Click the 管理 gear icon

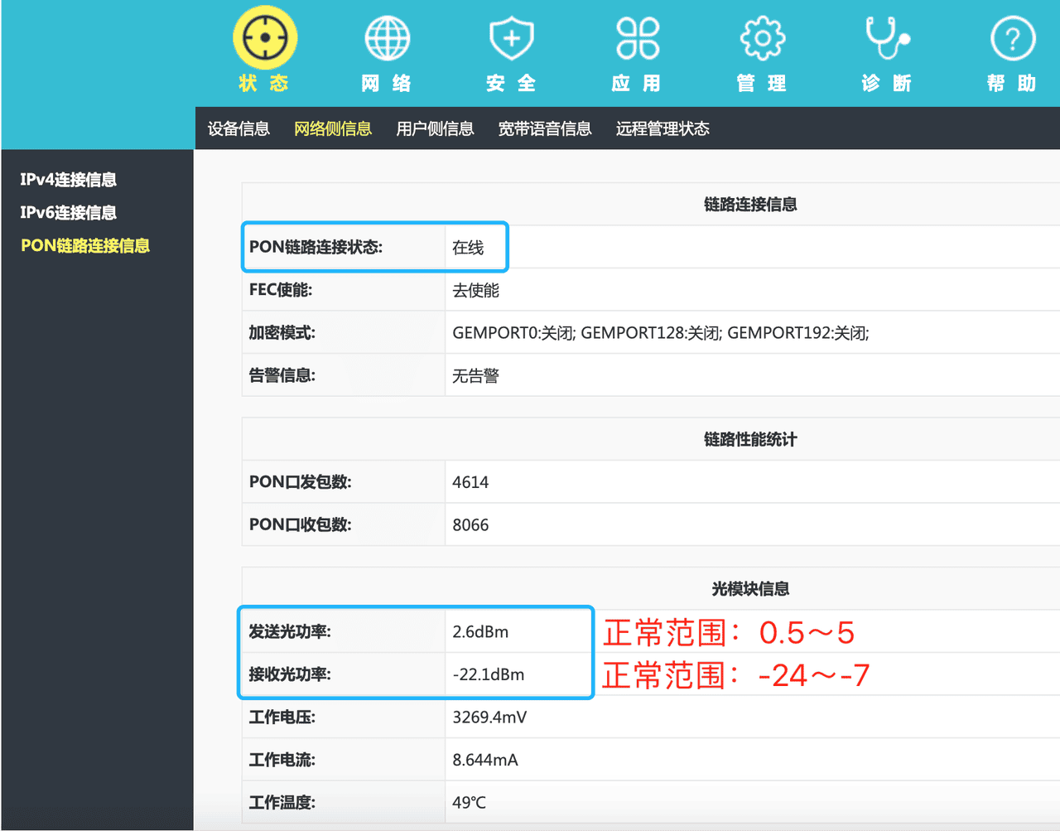click(762, 38)
